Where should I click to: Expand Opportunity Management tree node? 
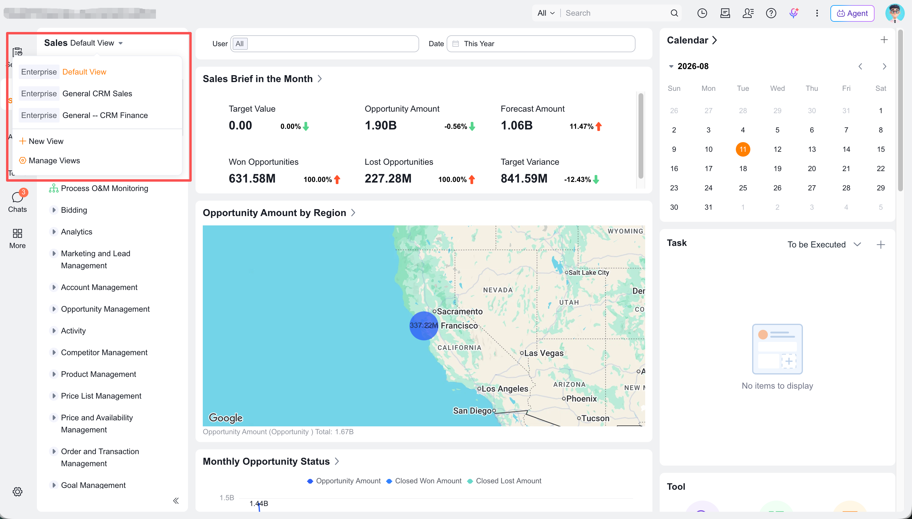pyautogui.click(x=53, y=309)
